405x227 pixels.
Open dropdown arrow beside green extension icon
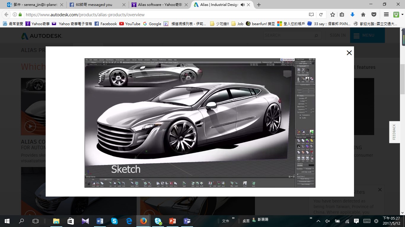(x=402, y=14)
